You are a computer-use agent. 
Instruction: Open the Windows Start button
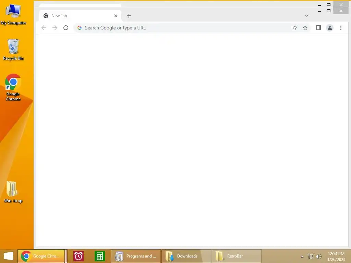9,256
